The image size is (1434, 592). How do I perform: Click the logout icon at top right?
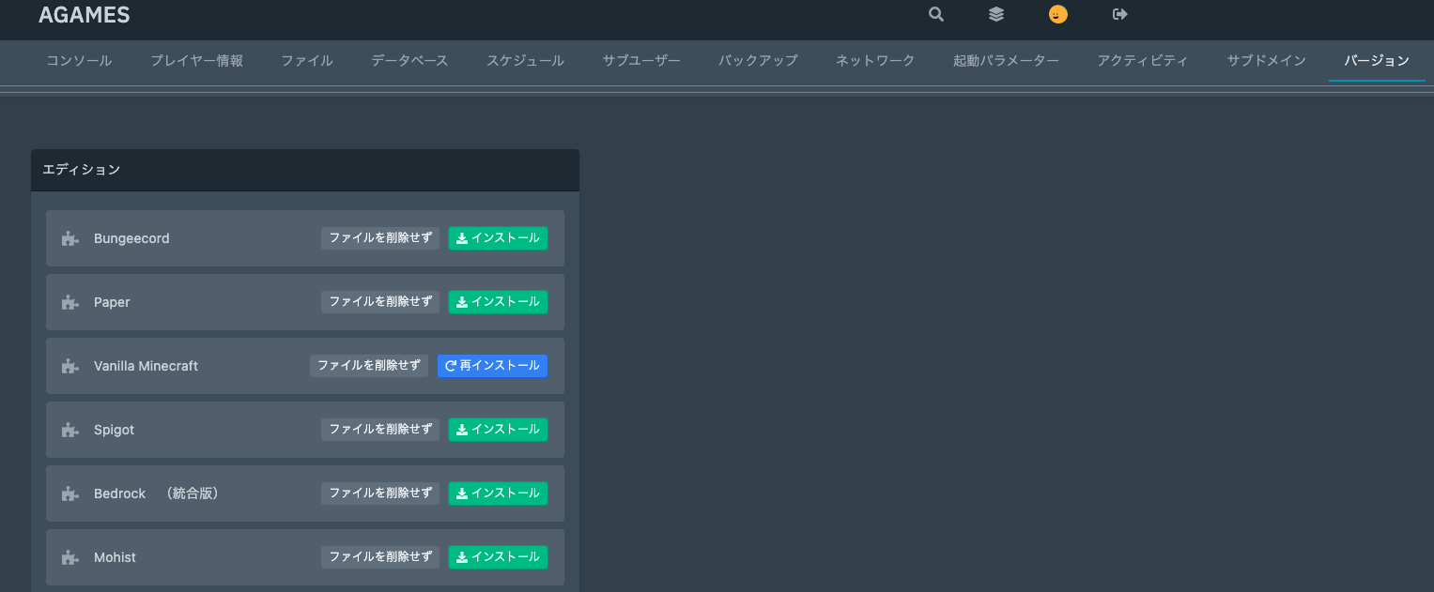pos(1118,14)
